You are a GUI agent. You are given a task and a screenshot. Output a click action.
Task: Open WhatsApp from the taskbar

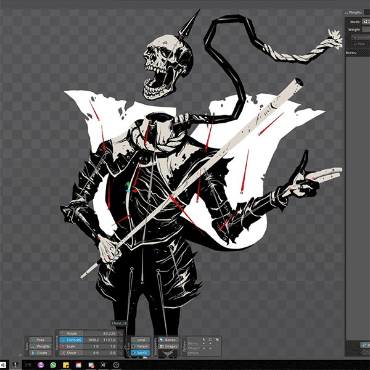coord(54,366)
